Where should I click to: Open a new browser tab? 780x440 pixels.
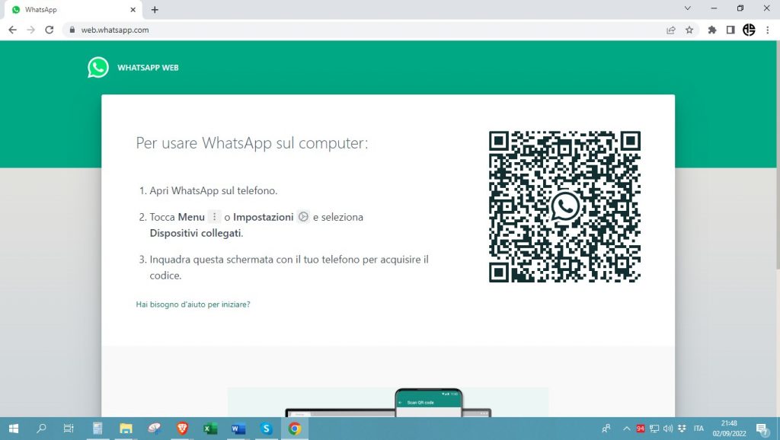pyautogui.click(x=155, y=10)
